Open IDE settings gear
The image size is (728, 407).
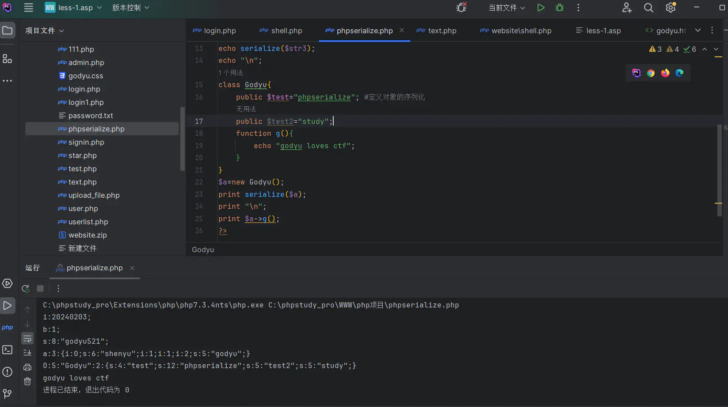click(671, 8)
